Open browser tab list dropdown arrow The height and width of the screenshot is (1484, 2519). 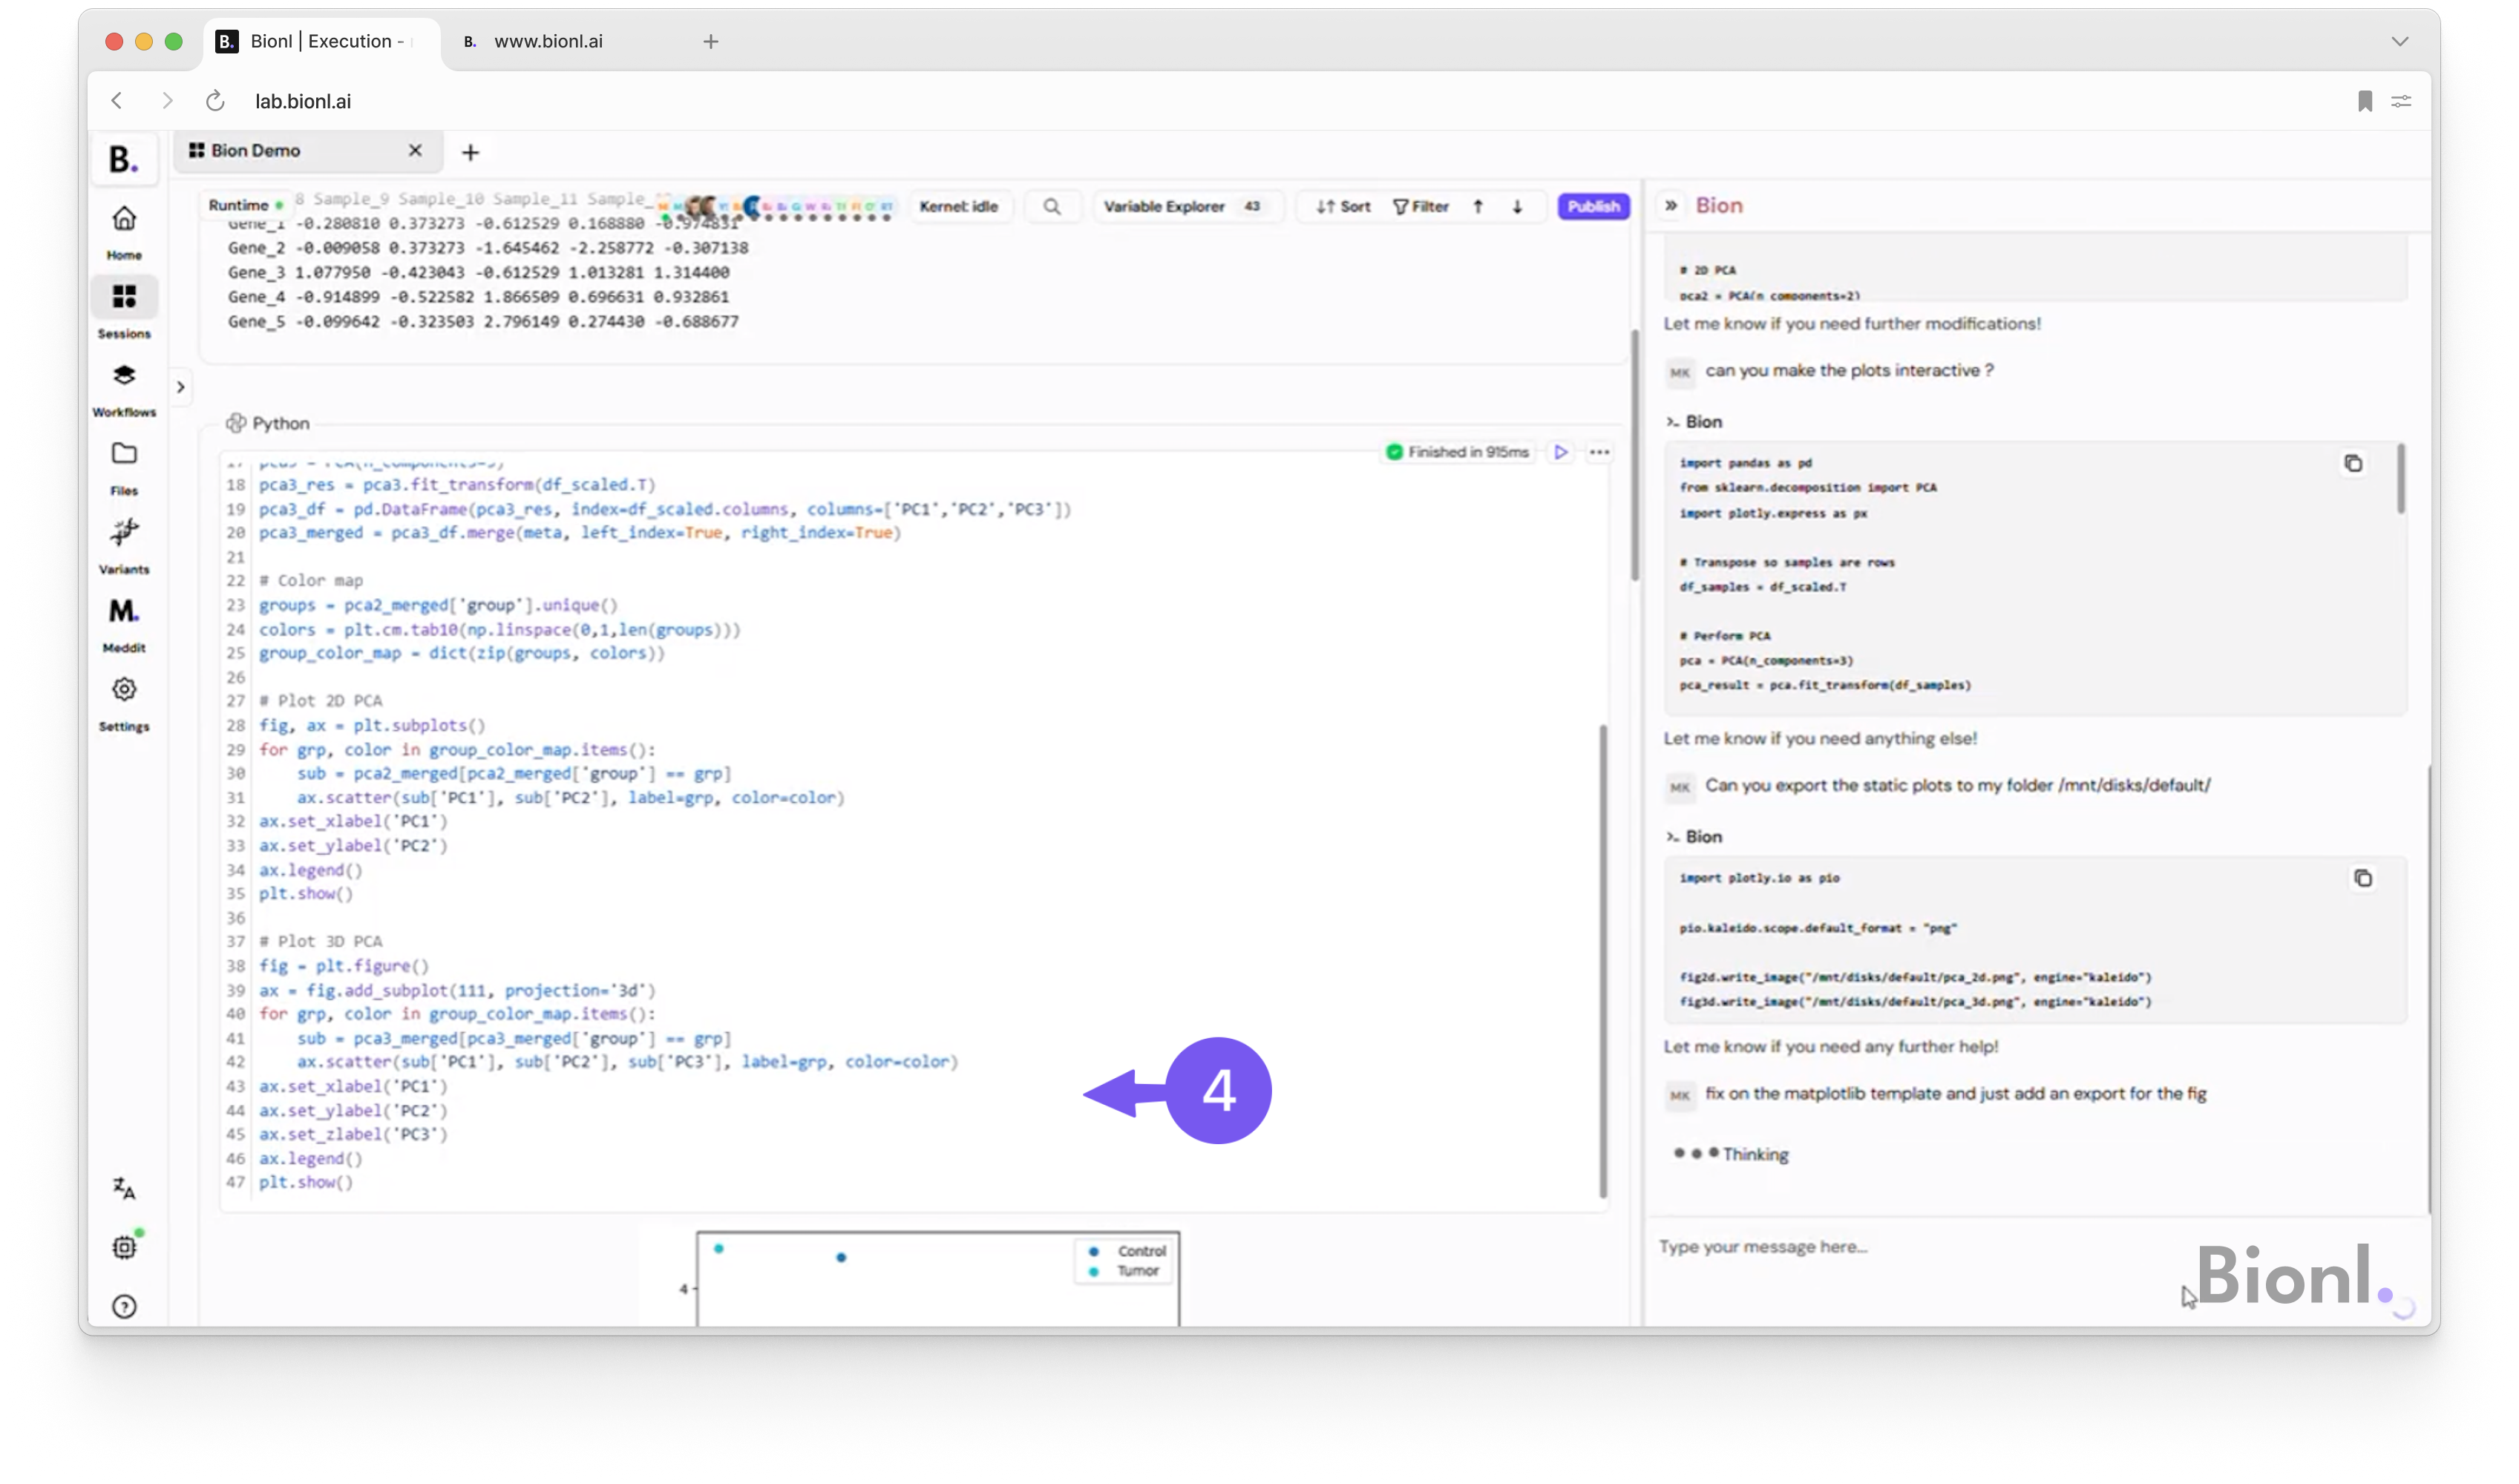[x=2400, y=41]
